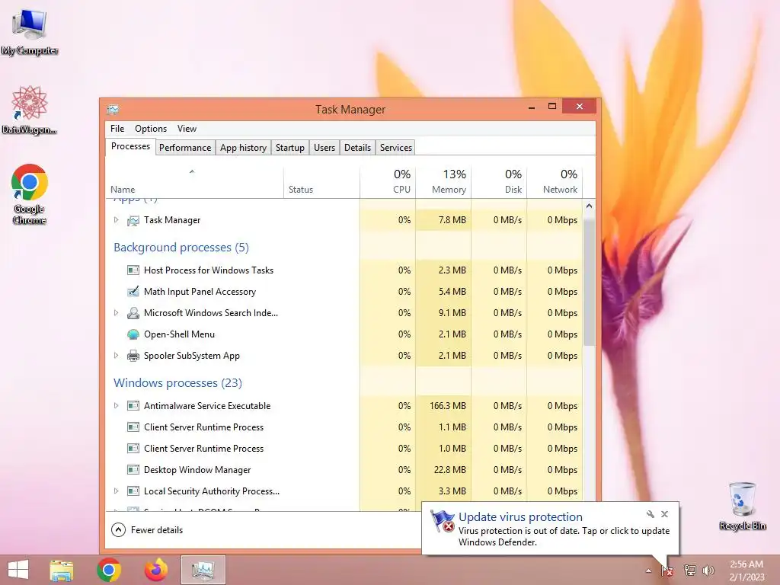Select the Background processes (5) group header

181,248
